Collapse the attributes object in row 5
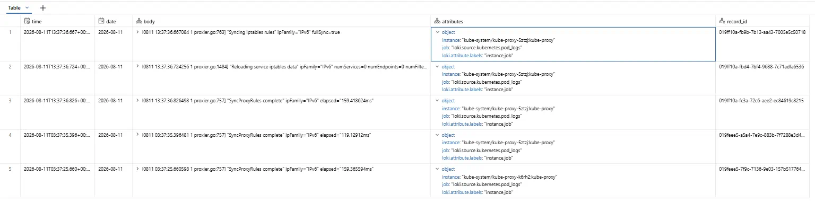 click(437, 170)
